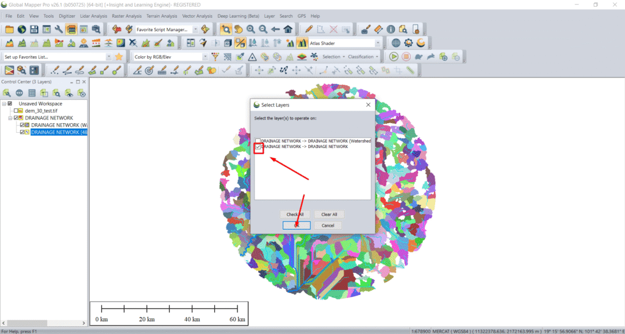Click the red Stop icon

pyautogui.click(x=406, y=57)
